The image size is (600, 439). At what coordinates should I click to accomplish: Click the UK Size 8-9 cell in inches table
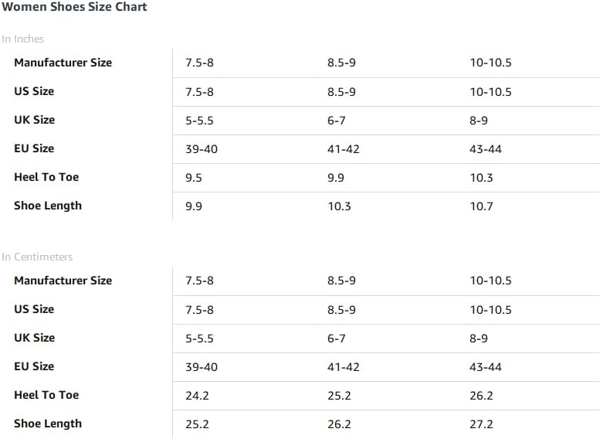coord(479,121)
